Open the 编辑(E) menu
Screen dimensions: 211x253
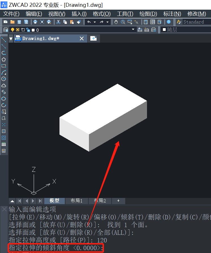[x=34, y=14]
